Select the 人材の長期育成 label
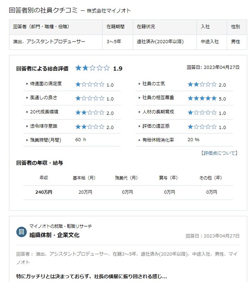The height and width of the screenshot is (282, 250). 158,112
